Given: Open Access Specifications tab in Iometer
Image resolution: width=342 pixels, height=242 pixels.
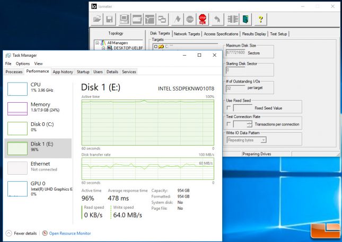Looking at the screenshot, I should [221, 34].
